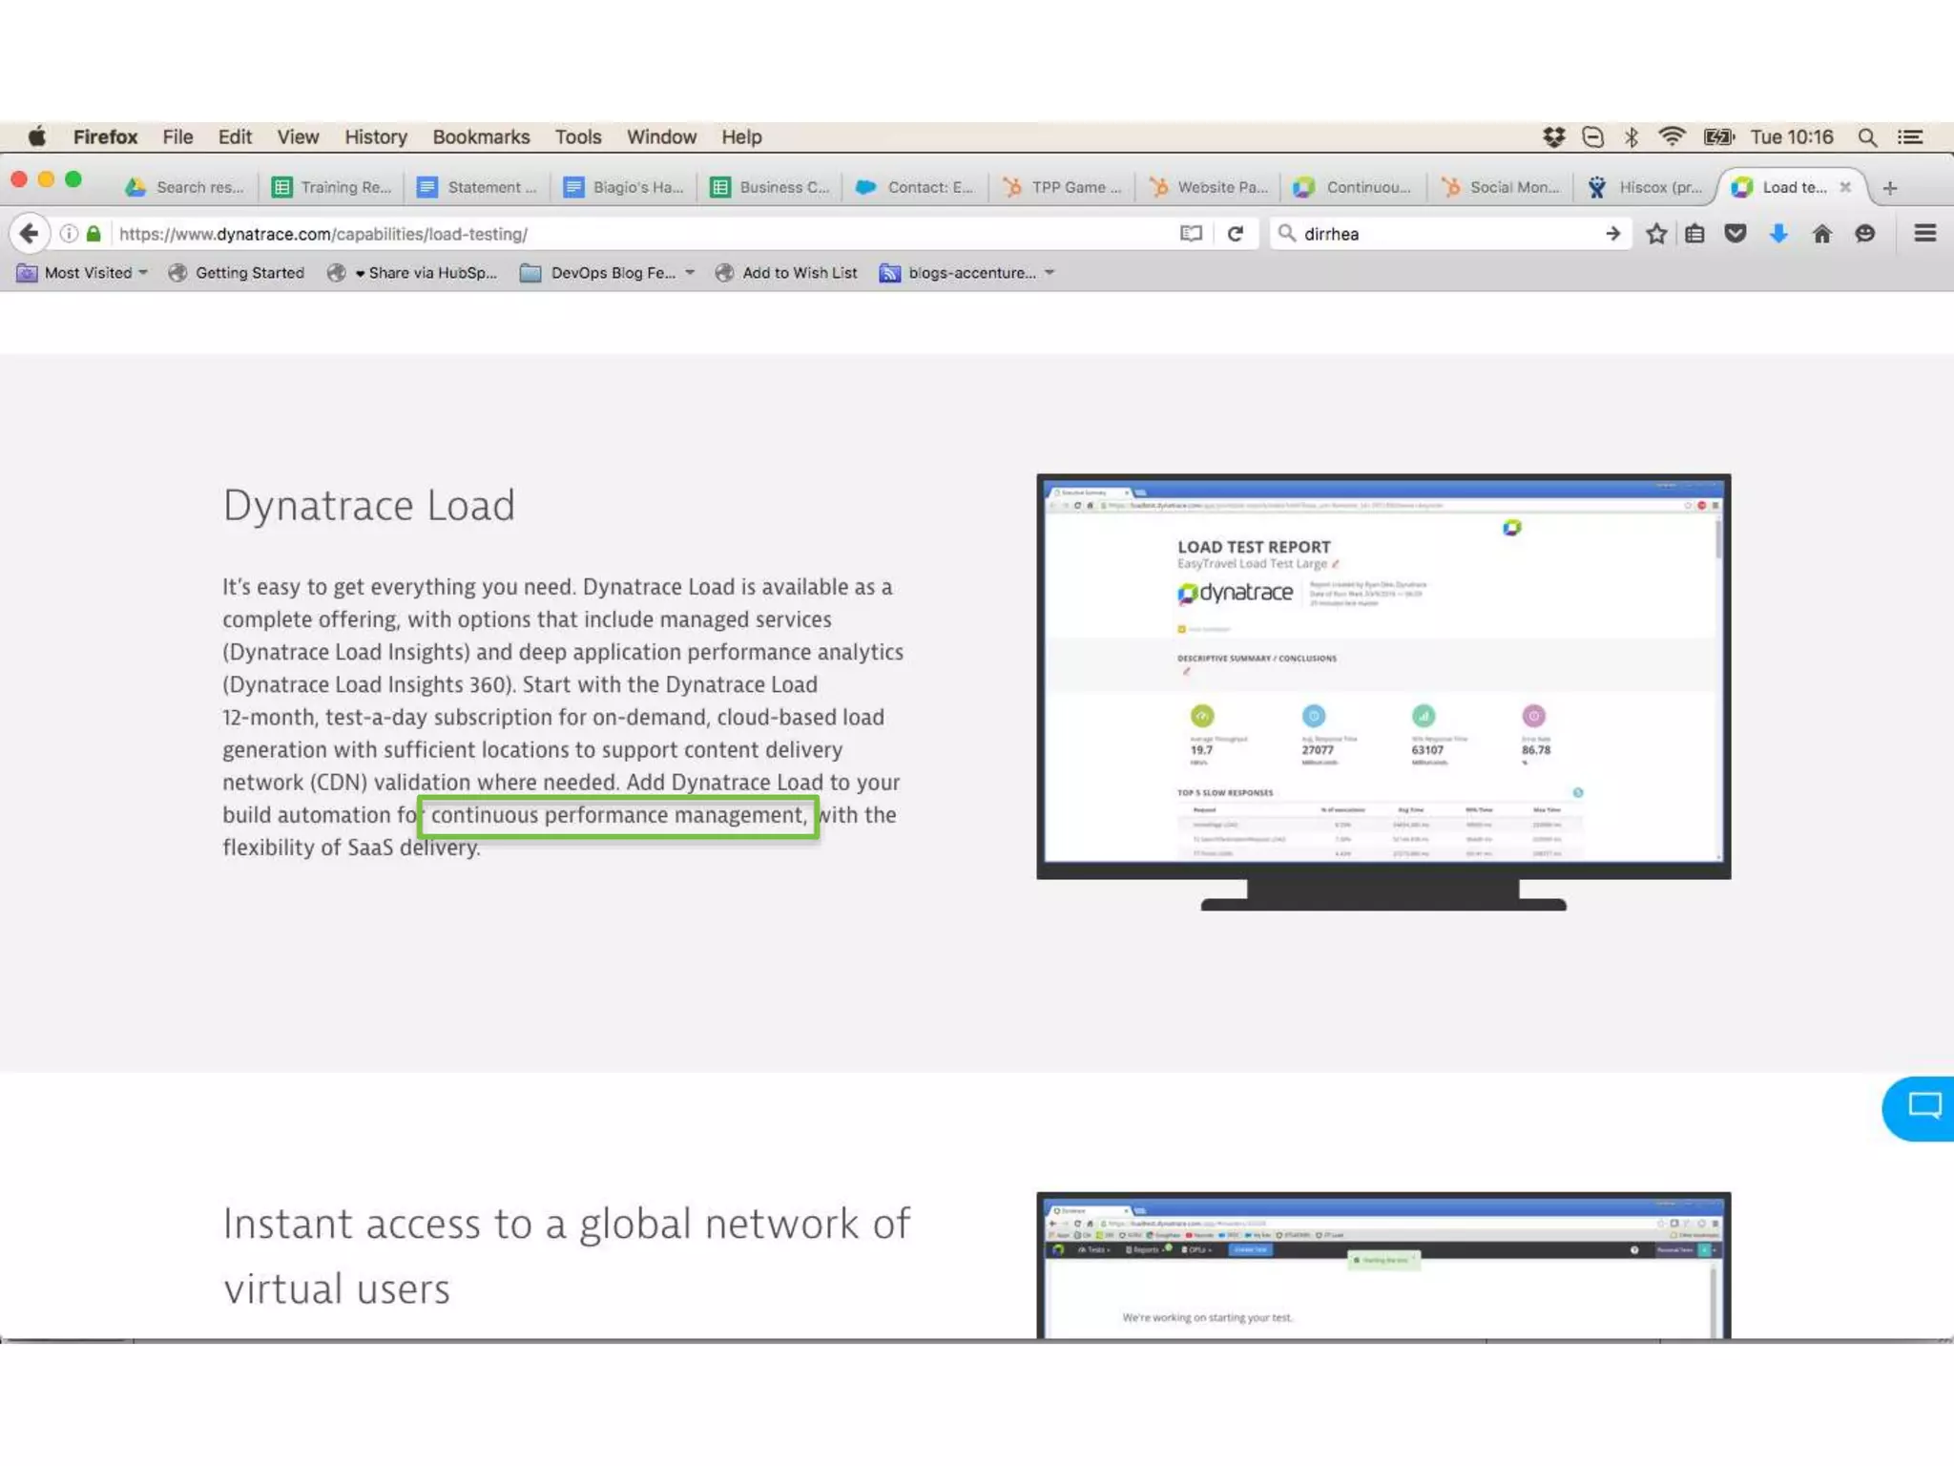Switch to Search res... tab

pos(187,187)
